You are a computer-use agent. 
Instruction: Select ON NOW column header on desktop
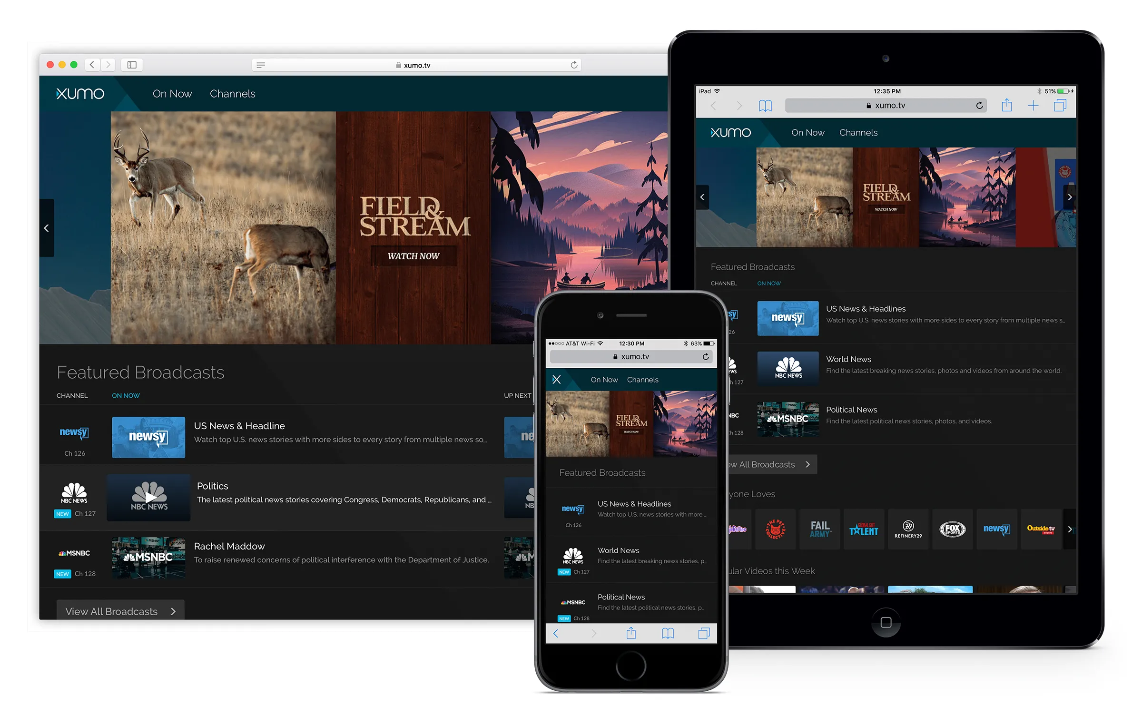point(126,395)
